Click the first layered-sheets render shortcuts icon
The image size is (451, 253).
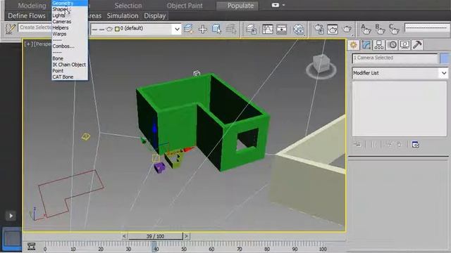coord(251,29)
